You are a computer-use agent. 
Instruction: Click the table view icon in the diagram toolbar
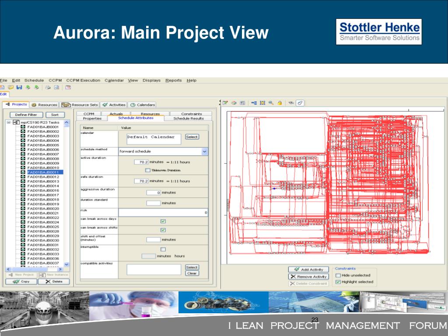(x=242, y=103)
